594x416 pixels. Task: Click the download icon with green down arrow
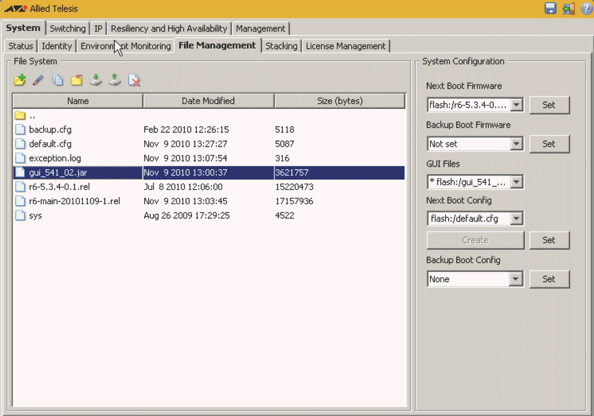click(x=96, y=80)
